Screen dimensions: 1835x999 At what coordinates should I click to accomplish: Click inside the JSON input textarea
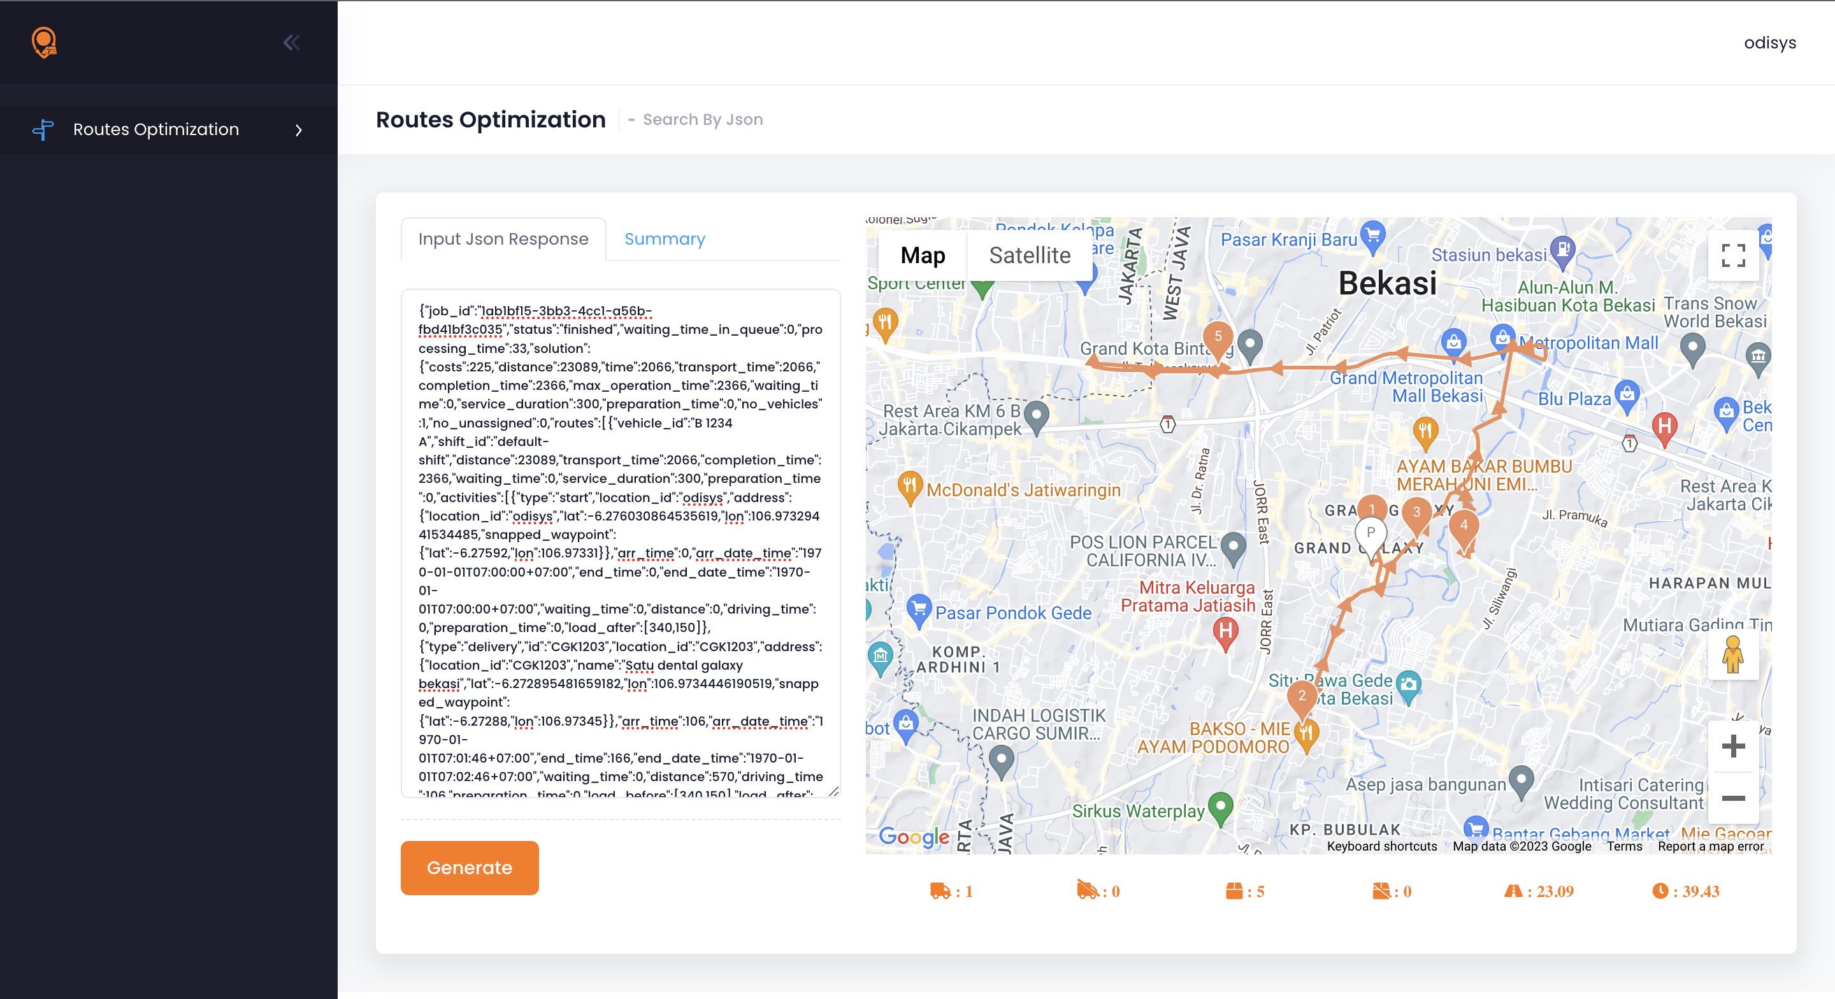tap(620, 542)
